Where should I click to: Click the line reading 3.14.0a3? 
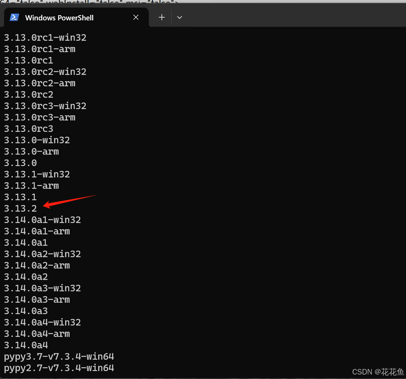tap(25, 311)
